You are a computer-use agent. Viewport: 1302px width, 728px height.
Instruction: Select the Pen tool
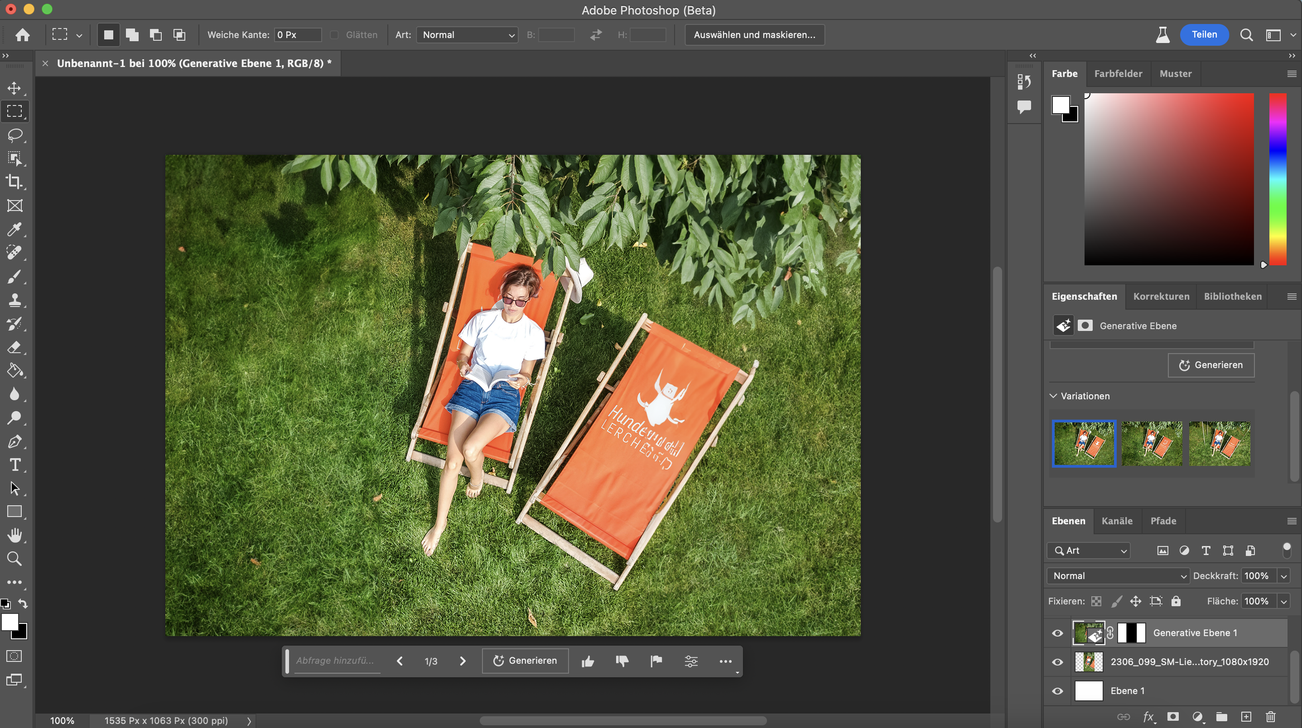click(14, 441)
